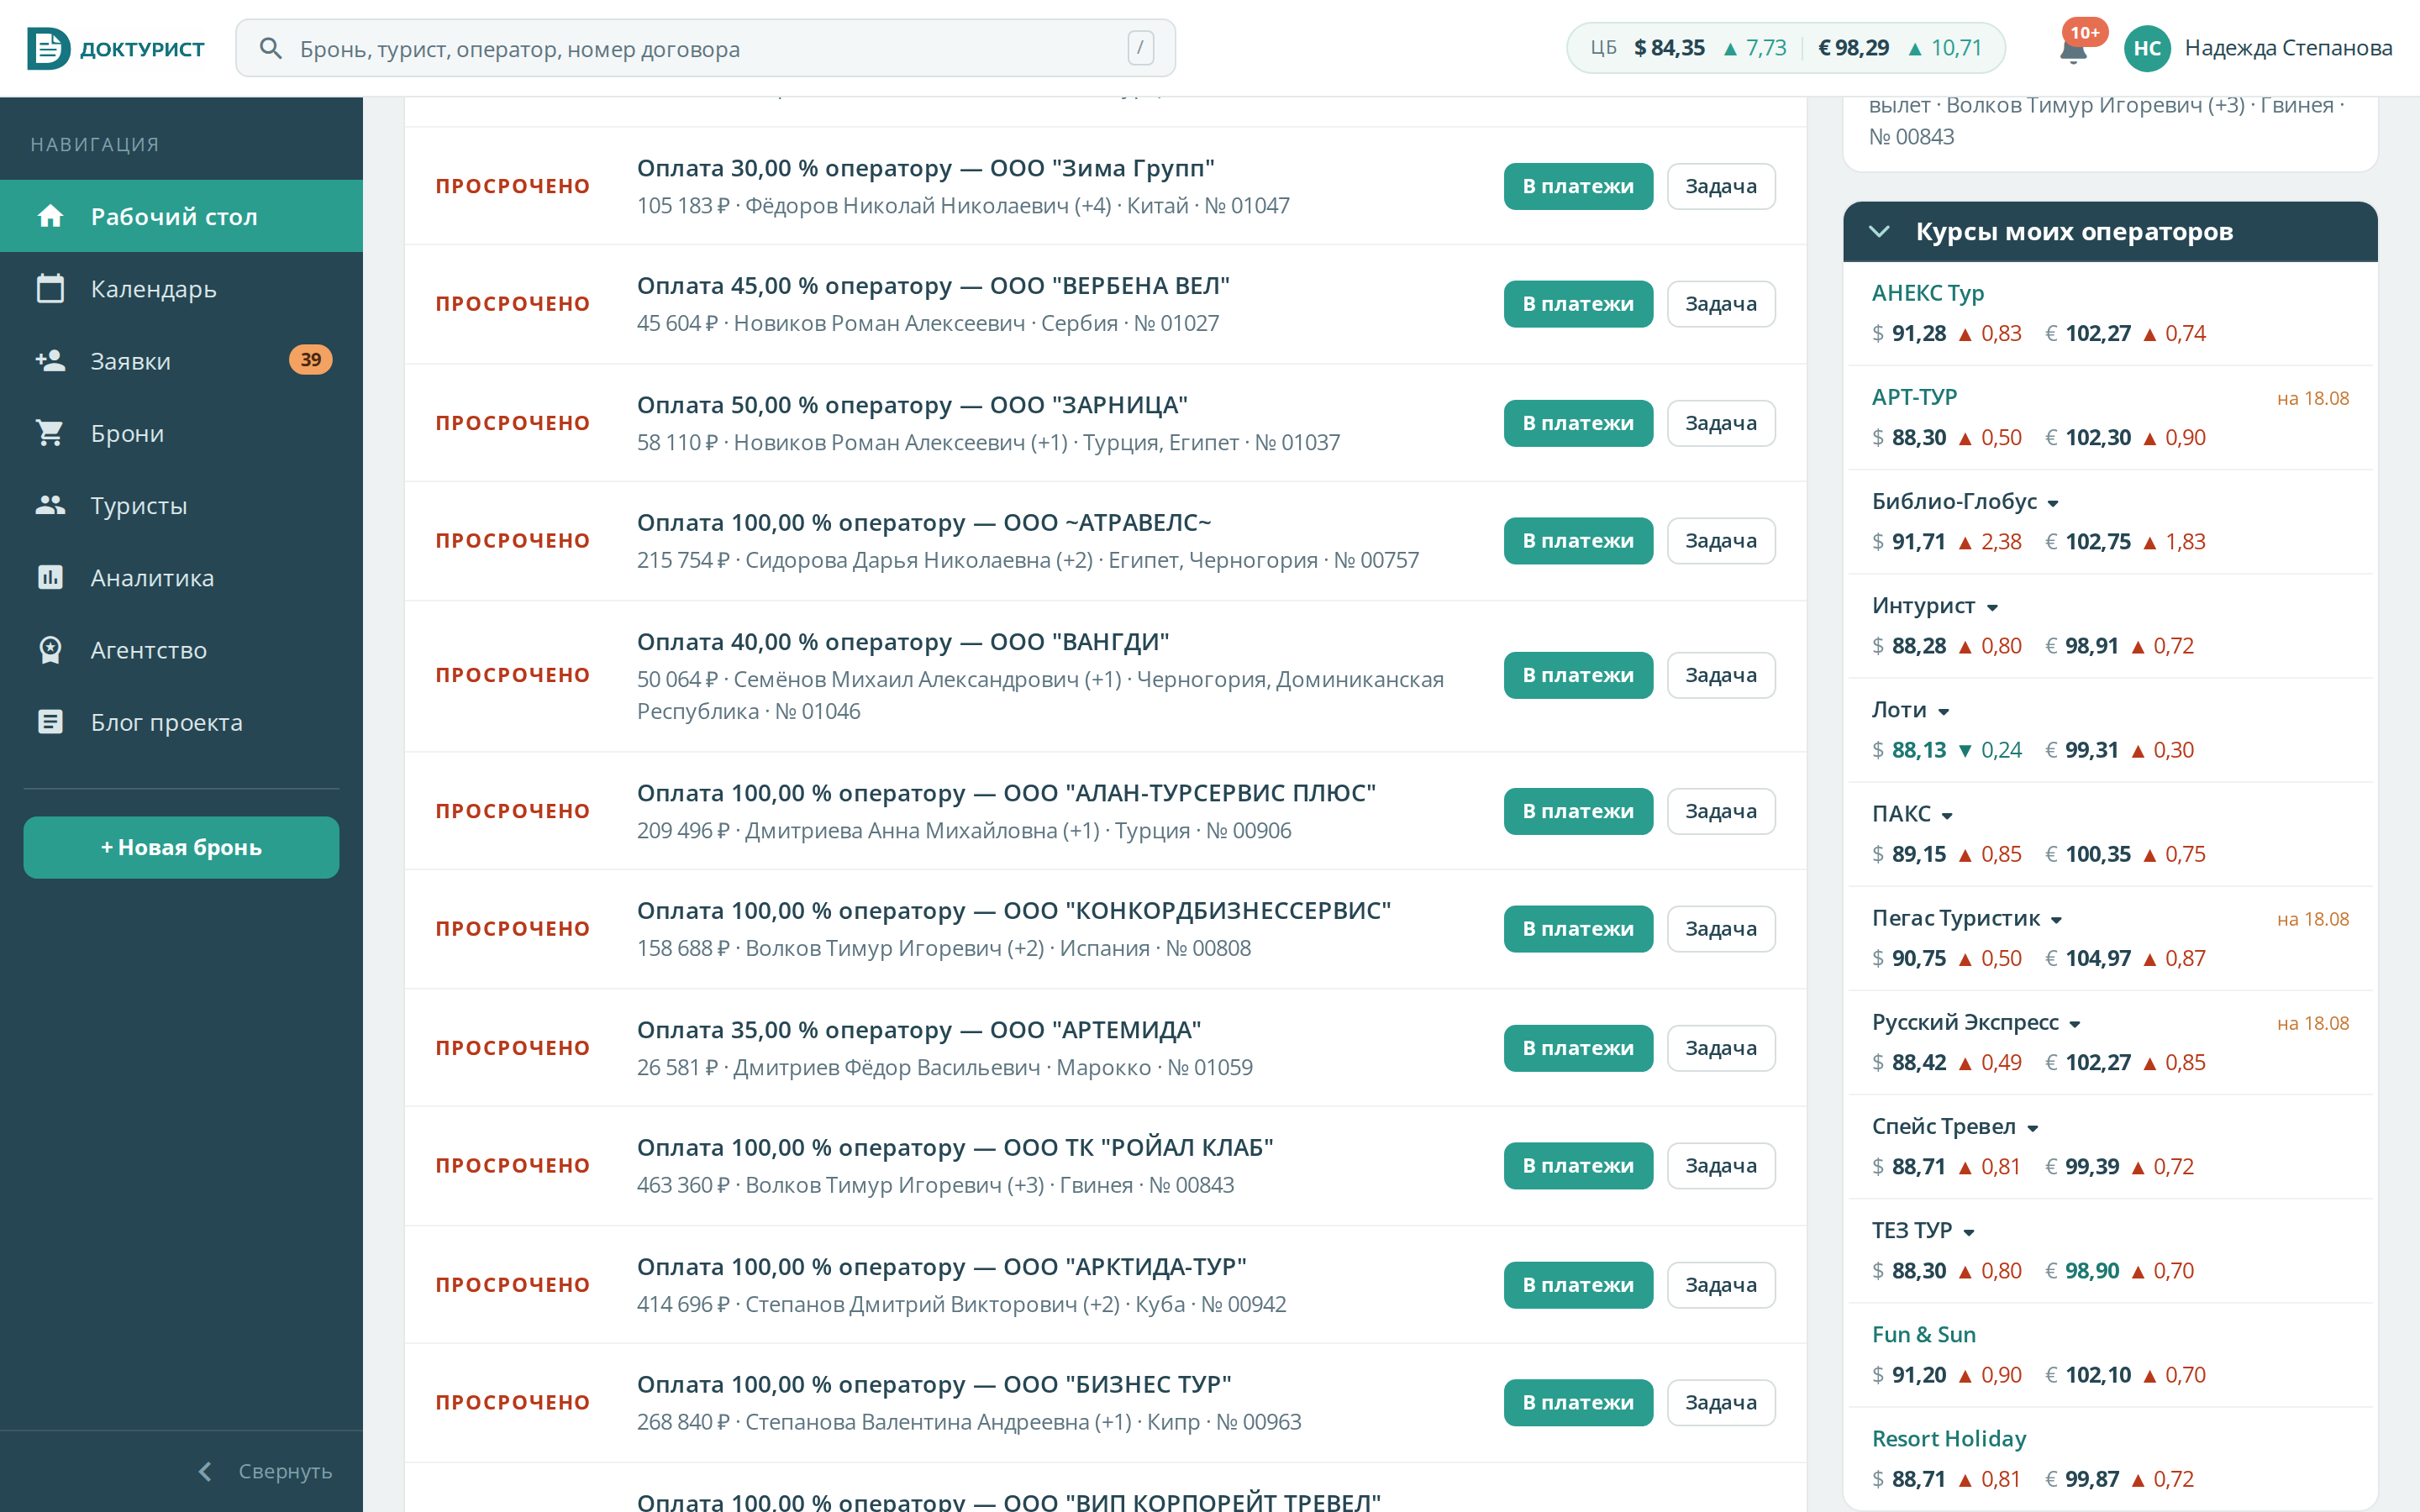Click the slash shortcut hint in search
Image resolution: width=2420 pixels, height=1512 pixels.
(x=1140, y=48)
